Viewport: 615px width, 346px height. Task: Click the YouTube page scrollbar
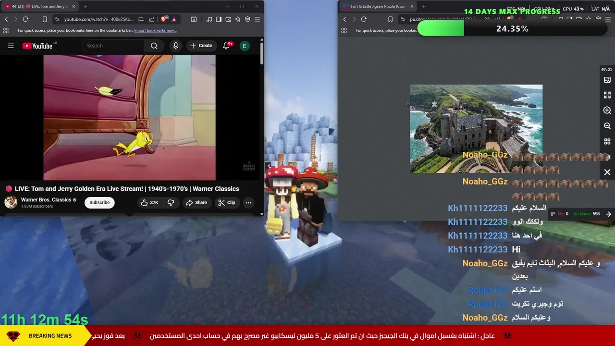(262, 53)
